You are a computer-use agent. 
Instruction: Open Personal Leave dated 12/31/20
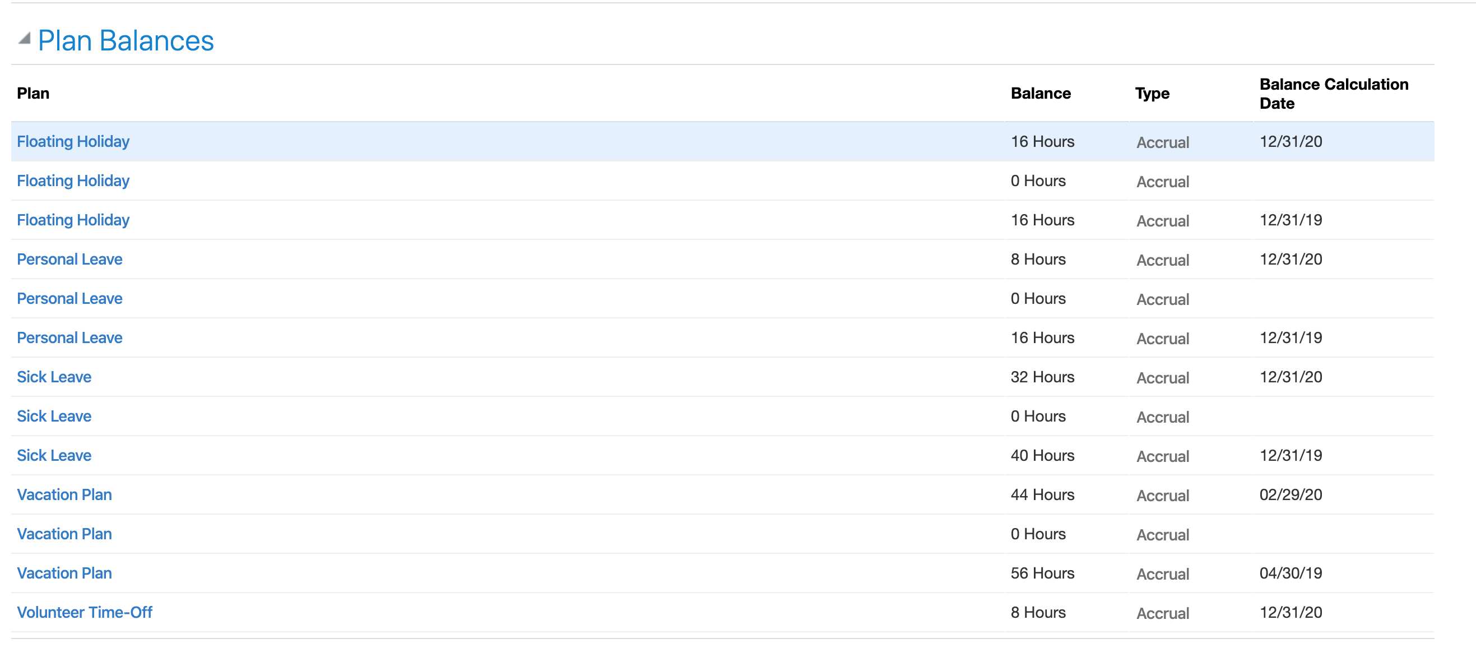click(70, 259)
